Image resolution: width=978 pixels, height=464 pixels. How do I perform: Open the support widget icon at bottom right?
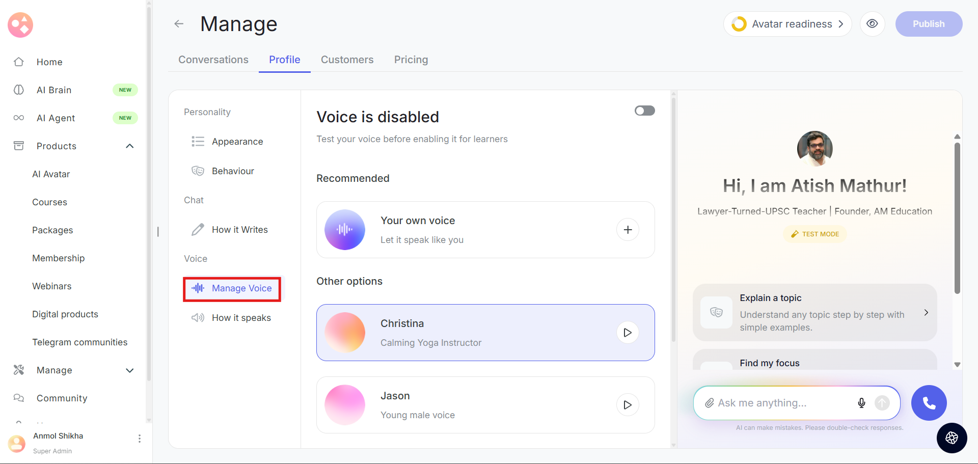(x=952, y=438)
